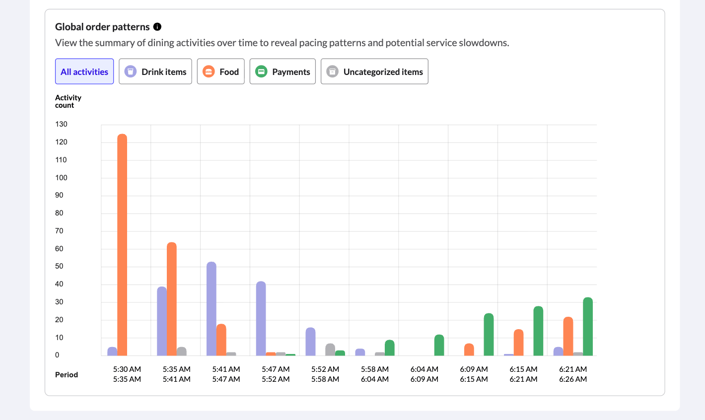Pick the purple Drink bar in 5:47 AM period
705x420 pixels.
tap(261, 319)
